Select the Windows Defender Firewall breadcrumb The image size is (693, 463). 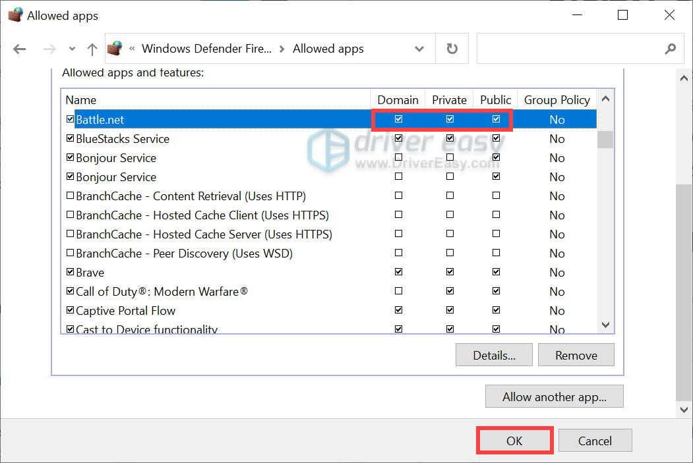(x=206, y=49)
